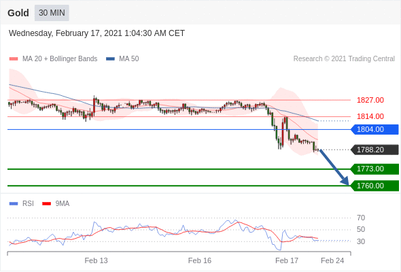Click the Research © 2021 Trading Central credit
Image resolution: width=401 pixels, height=272 pixels.
click(x=344, y=59)
